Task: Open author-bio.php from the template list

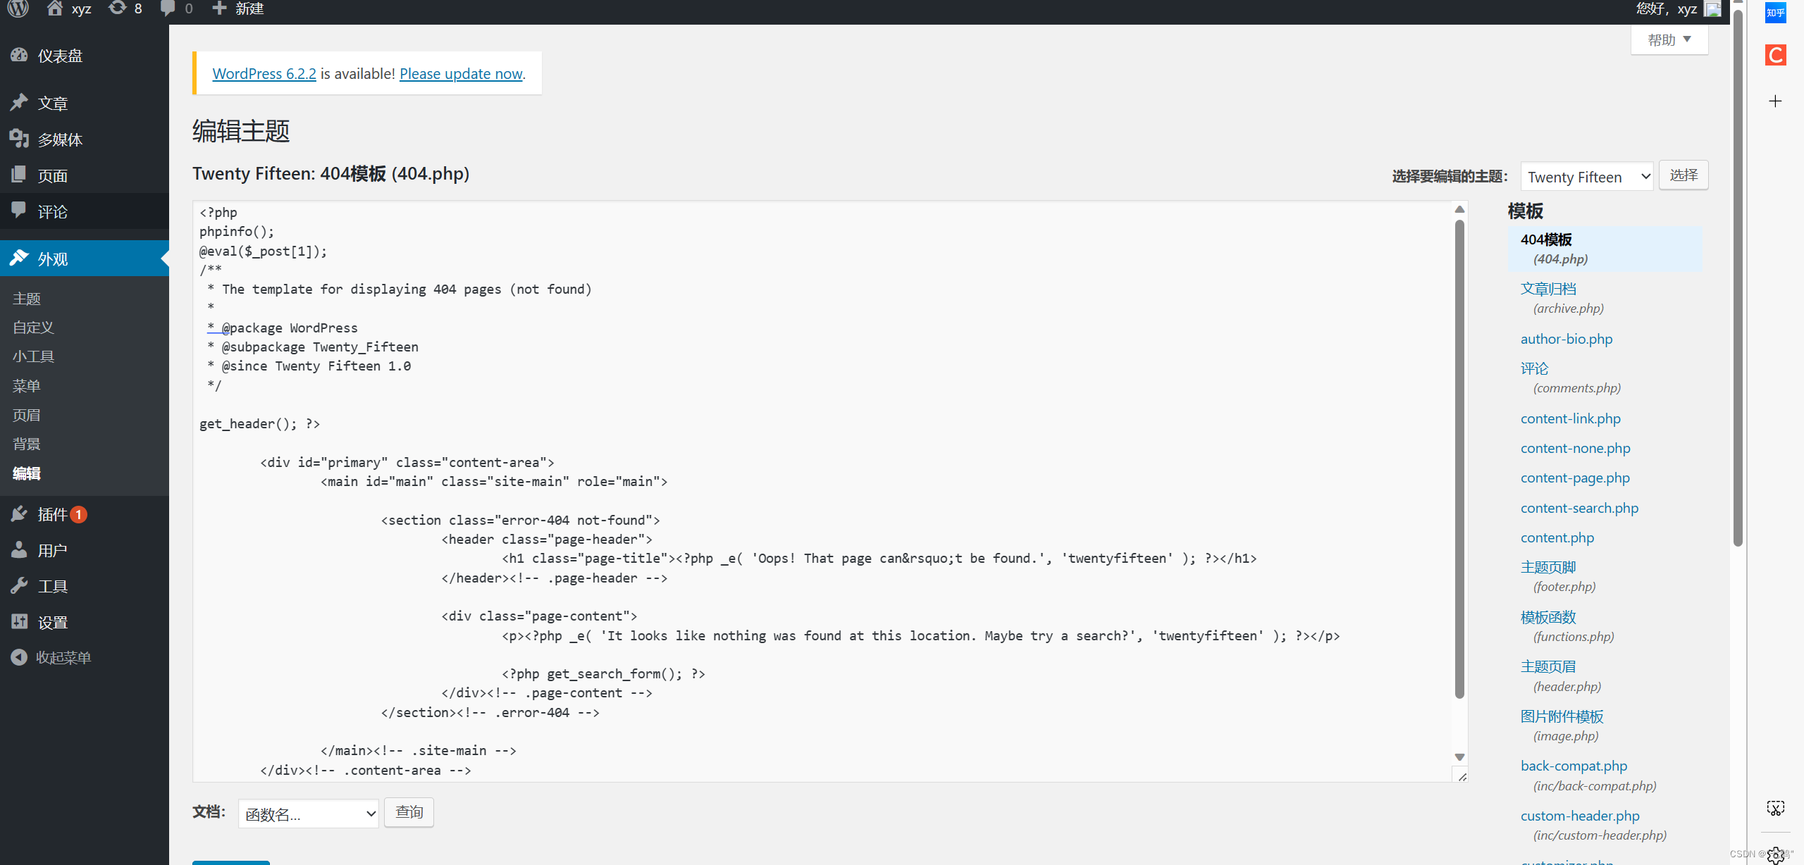Action: [1566, 339]
